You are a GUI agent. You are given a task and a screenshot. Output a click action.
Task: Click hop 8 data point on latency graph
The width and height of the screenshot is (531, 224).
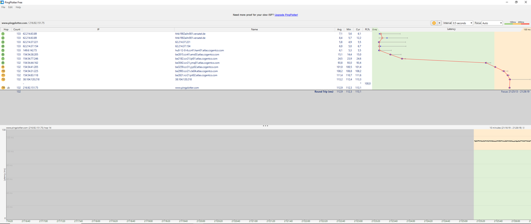[486, 63]
